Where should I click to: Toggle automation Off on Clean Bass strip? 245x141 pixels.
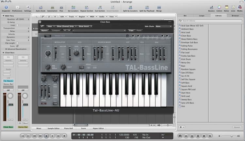[x=8, y=90]
